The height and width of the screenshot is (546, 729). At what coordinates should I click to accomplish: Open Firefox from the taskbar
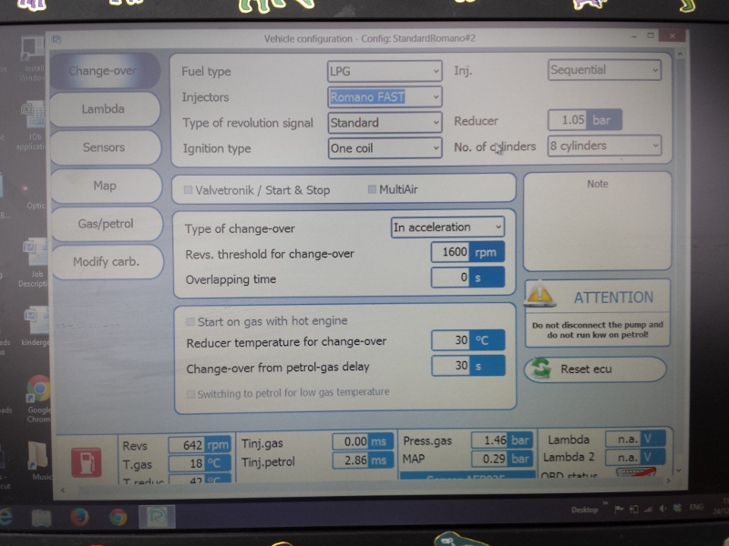click(79, 517)
